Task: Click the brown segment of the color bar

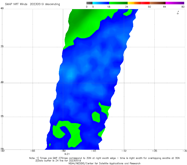Action: (x=157, y=3)
